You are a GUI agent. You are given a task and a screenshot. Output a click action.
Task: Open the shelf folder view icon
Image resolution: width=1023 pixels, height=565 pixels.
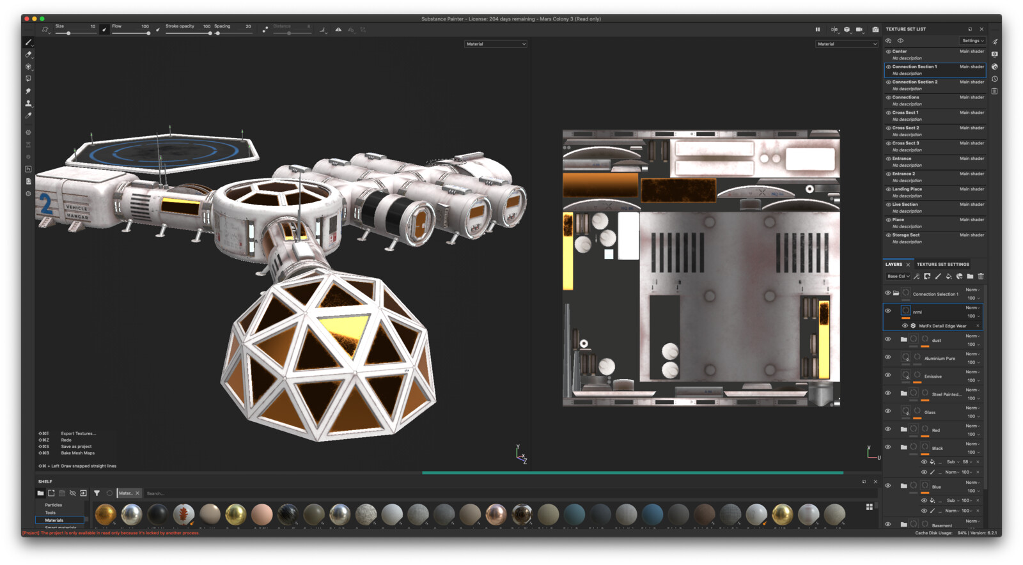[x=40, y=493]
